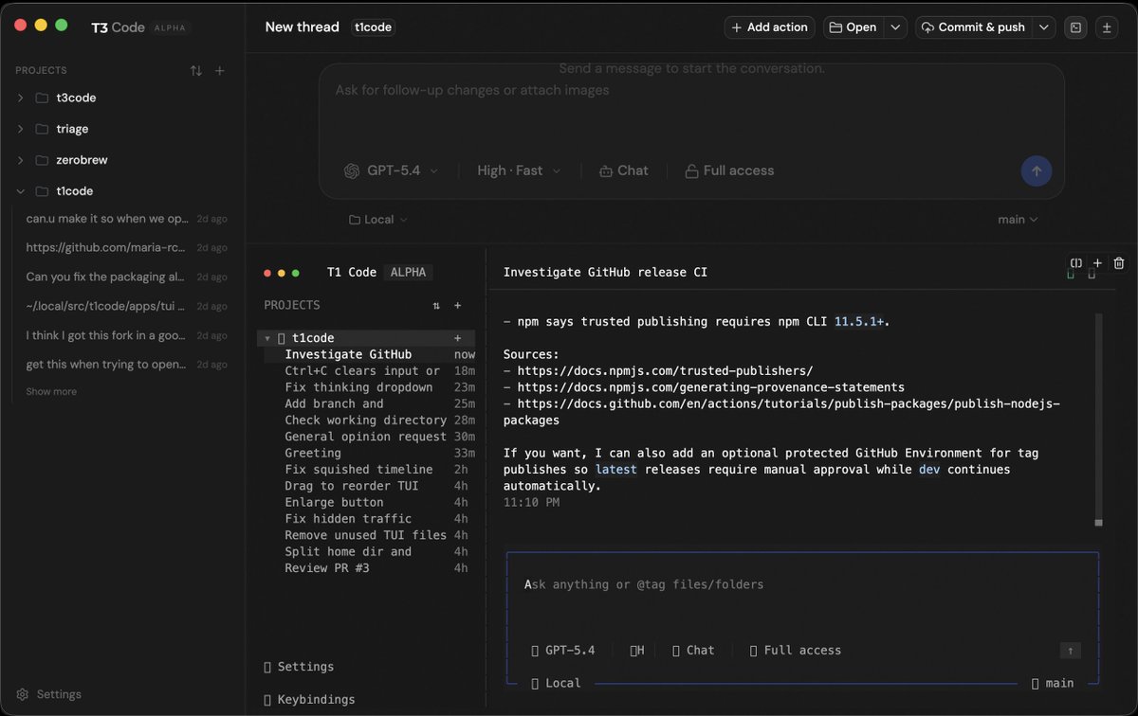Open the GPT-5.4 model dropdown in T3 composer

[391, 170]
